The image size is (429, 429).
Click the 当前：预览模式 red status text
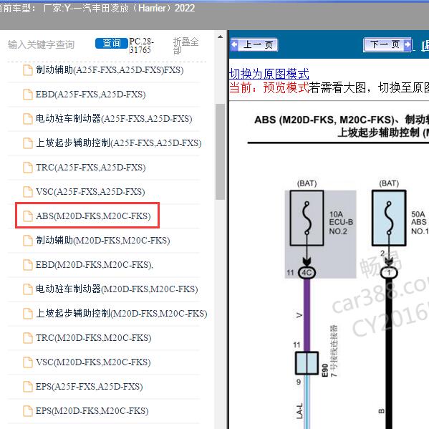click(x=269, y=87)
